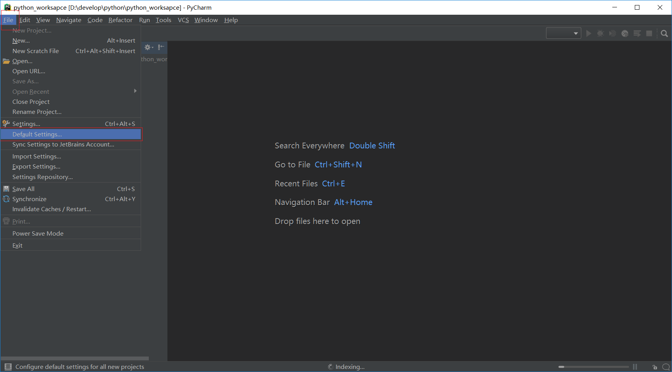Select Invalidate Caches / Restart...

coord(71,209)
